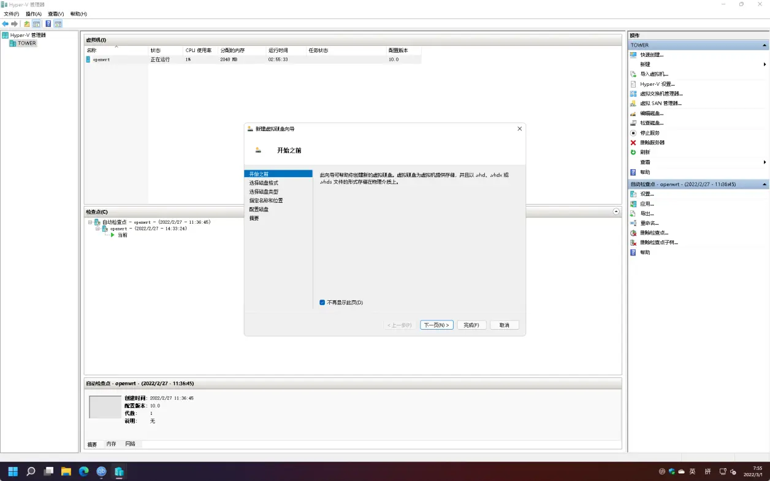
Task: Click the blue help question-mark toolbar icon
Action: coord(48,24)
